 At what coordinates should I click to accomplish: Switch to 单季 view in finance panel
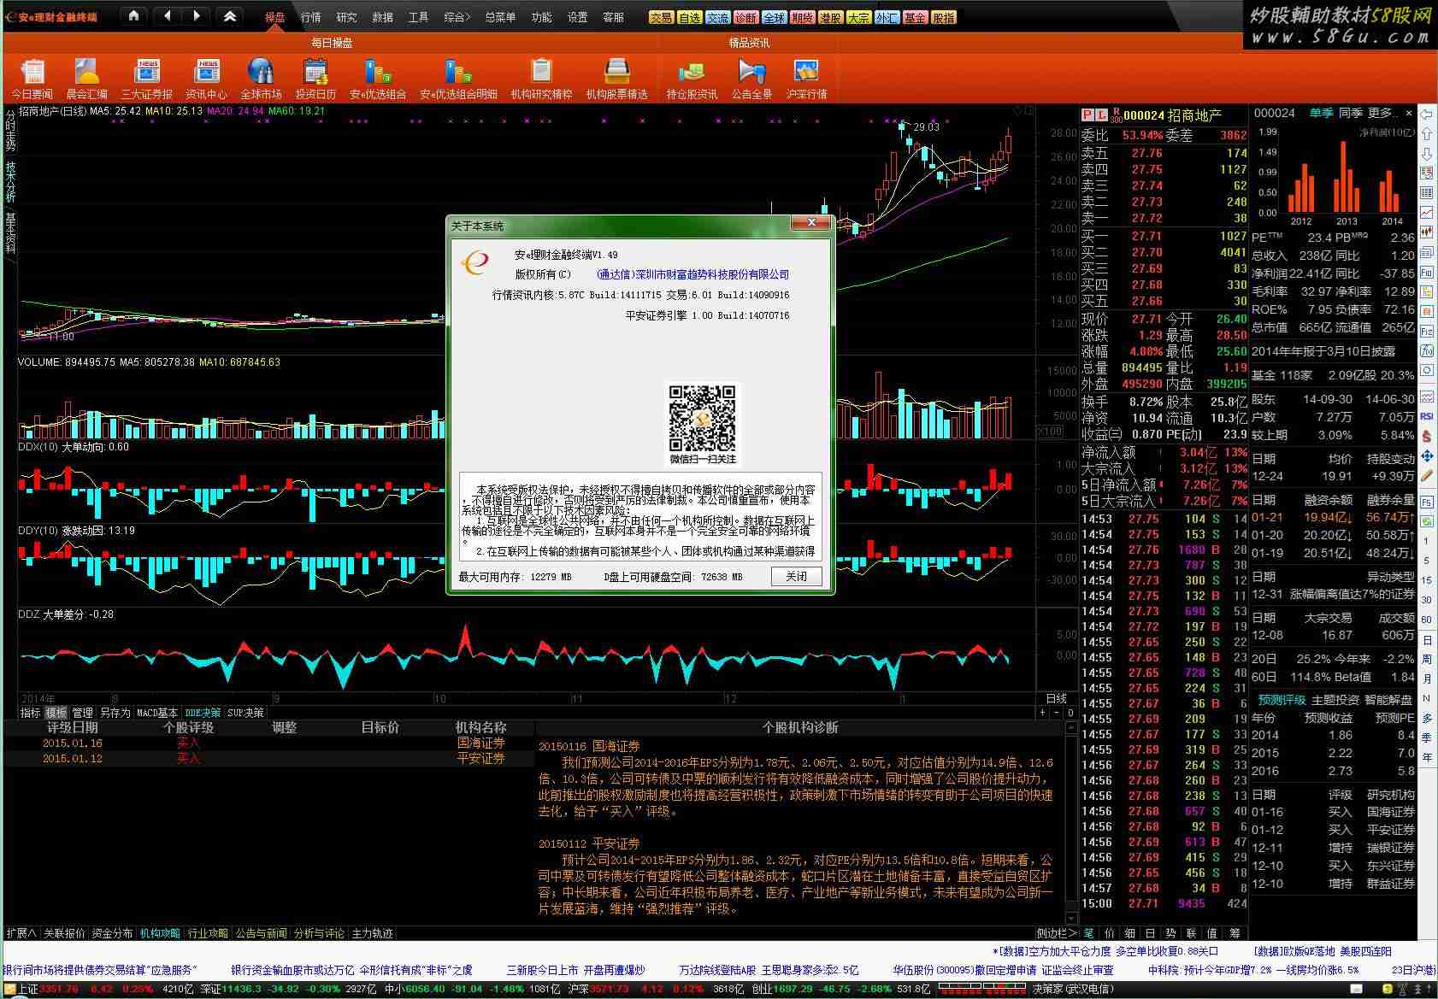pyautogui.click(x=1322, y=113)
